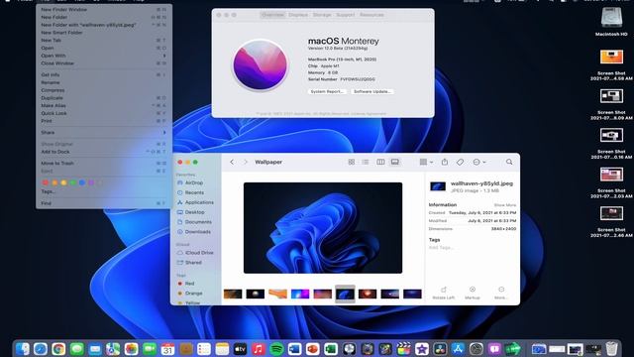Open the App Store from the Dock
The image size is (634, 357).
tap(458, 349)
